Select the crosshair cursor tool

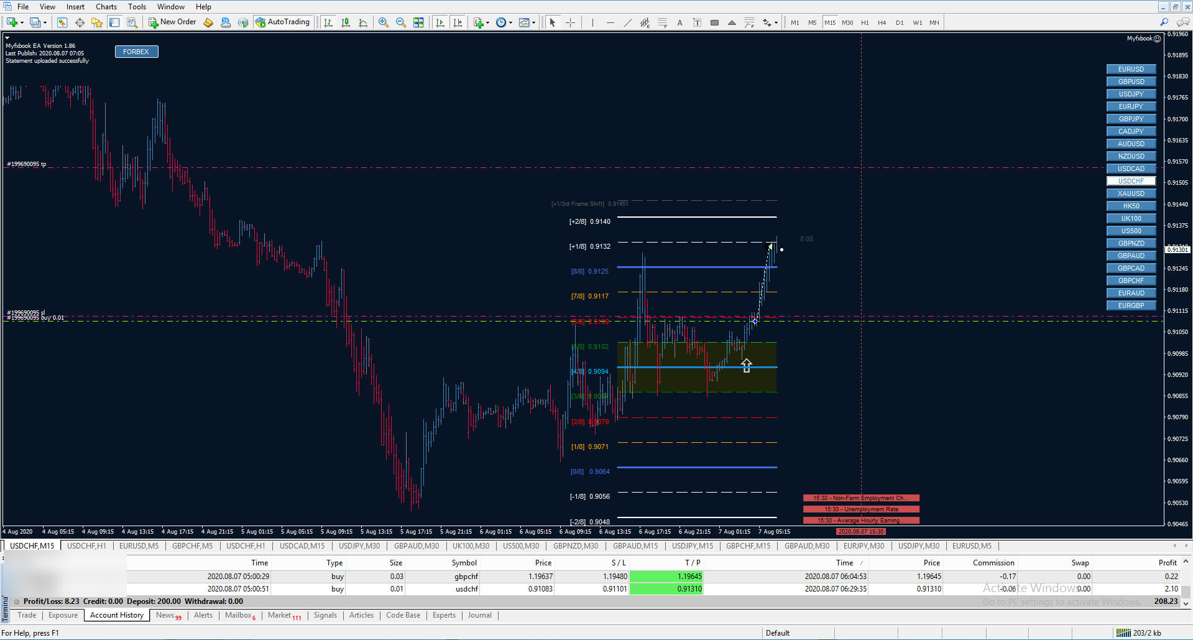[570, 22]
